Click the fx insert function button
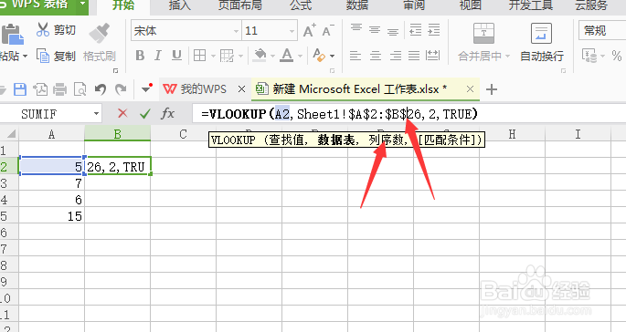This screenshot has width=626, height=332. (167, 114)
